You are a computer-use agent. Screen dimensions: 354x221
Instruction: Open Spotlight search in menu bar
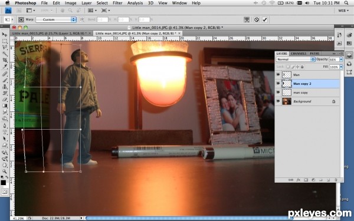point(346,3)
